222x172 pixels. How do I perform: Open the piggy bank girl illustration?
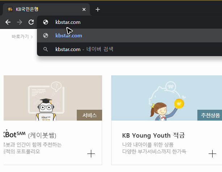167,98
